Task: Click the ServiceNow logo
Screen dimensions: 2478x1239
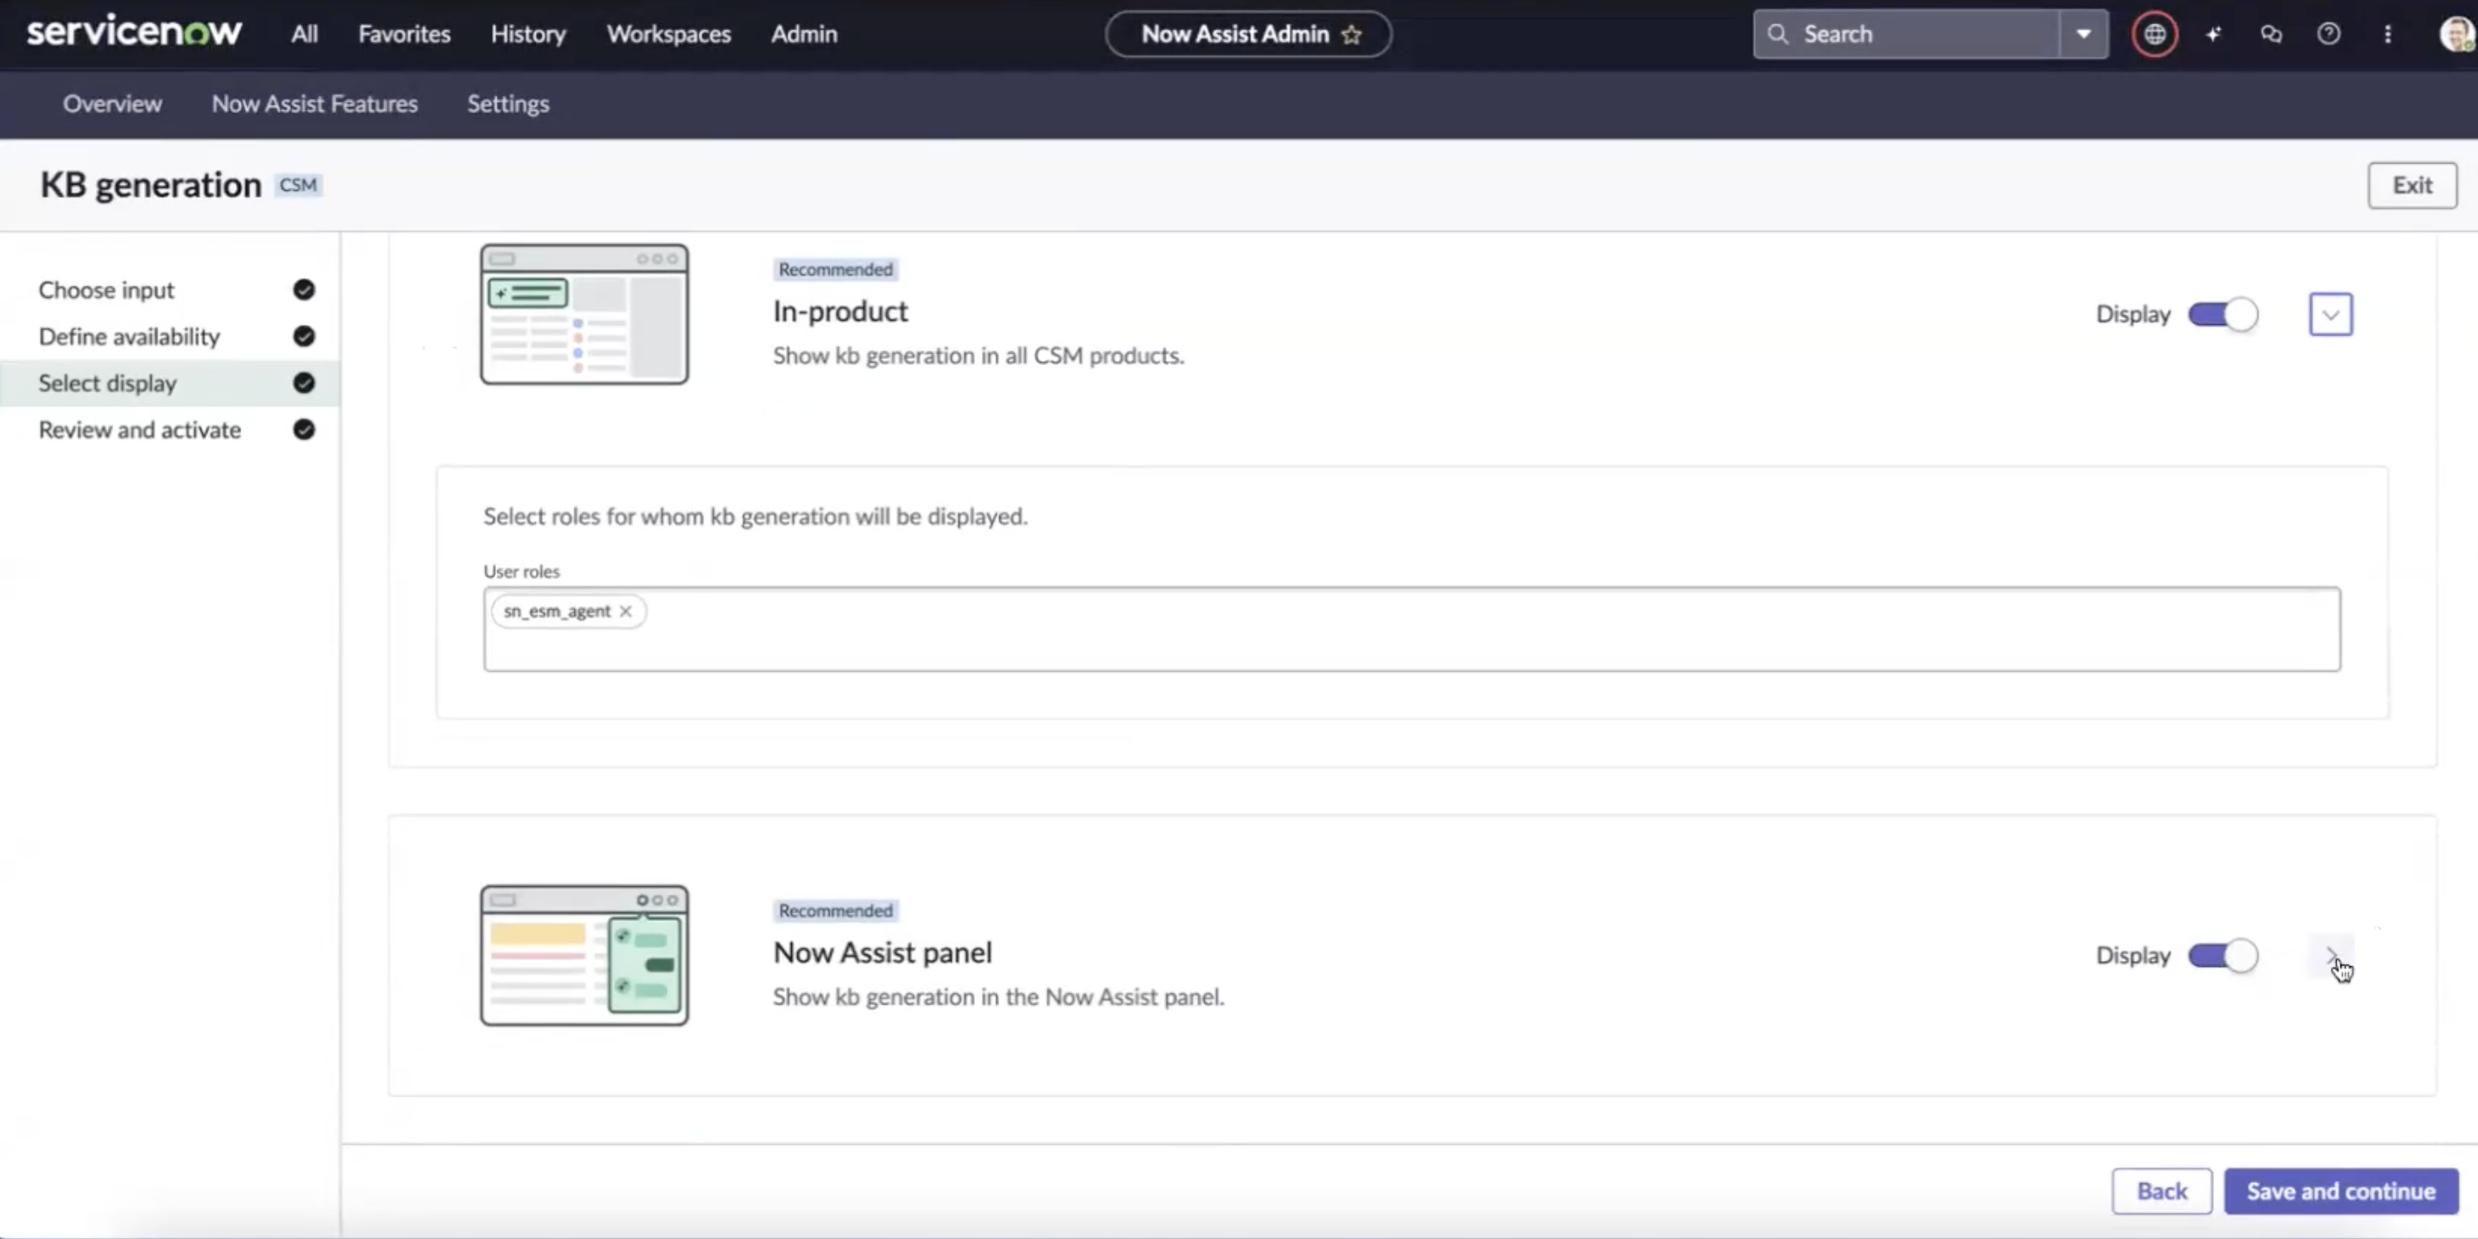Action: pos(133,33)
